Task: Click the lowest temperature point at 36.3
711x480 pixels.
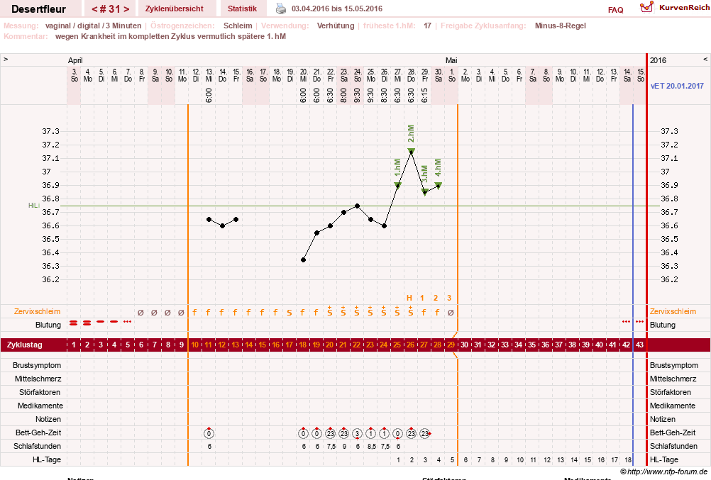Action: pyautogui.click(x=304, y=259)
